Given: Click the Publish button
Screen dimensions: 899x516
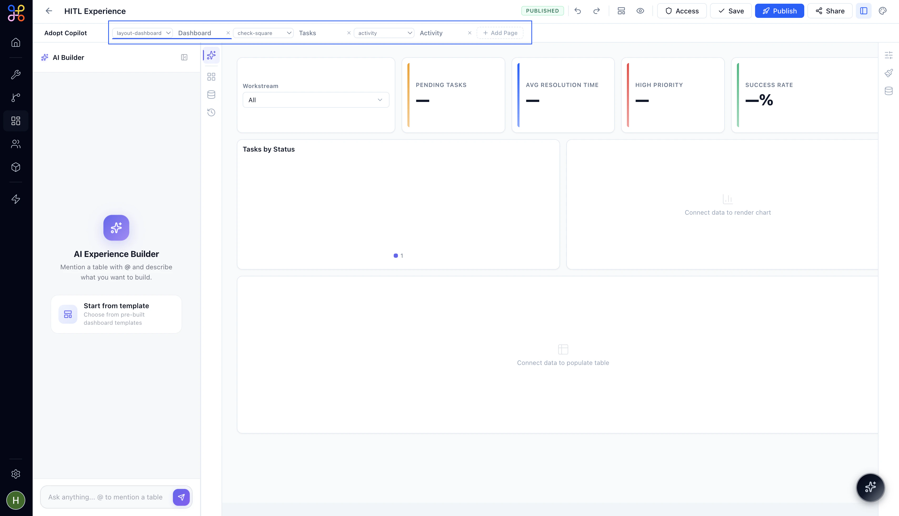Looking at the screenshot, I should coord(780,11).
